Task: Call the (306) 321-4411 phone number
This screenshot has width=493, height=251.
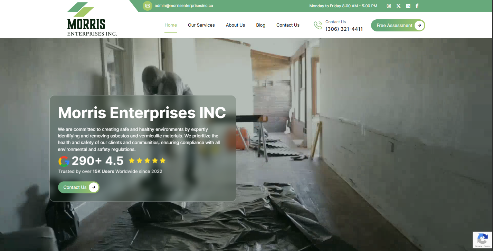Action: click(344, 29)
